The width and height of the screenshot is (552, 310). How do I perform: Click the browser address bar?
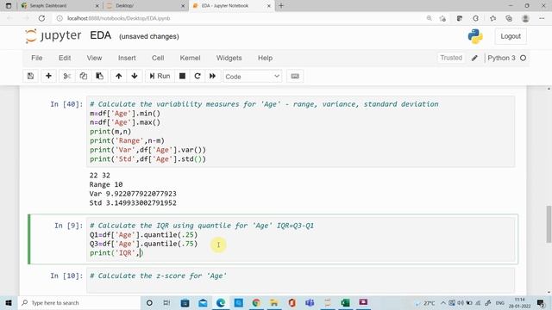[x=240, y=18]
